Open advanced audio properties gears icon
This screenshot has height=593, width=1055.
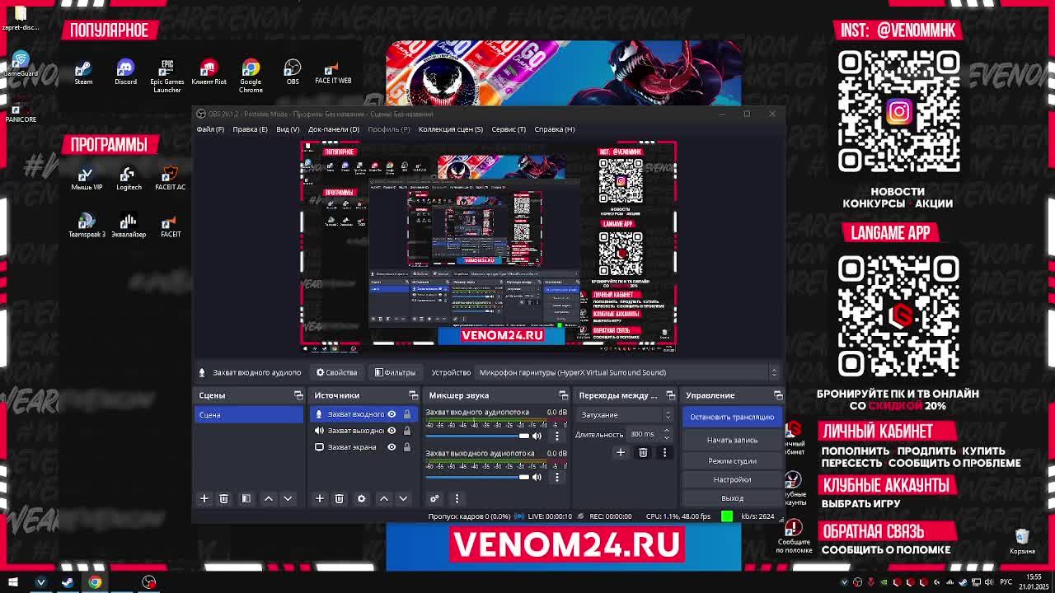pyautogui.click(x=434, y=498)
